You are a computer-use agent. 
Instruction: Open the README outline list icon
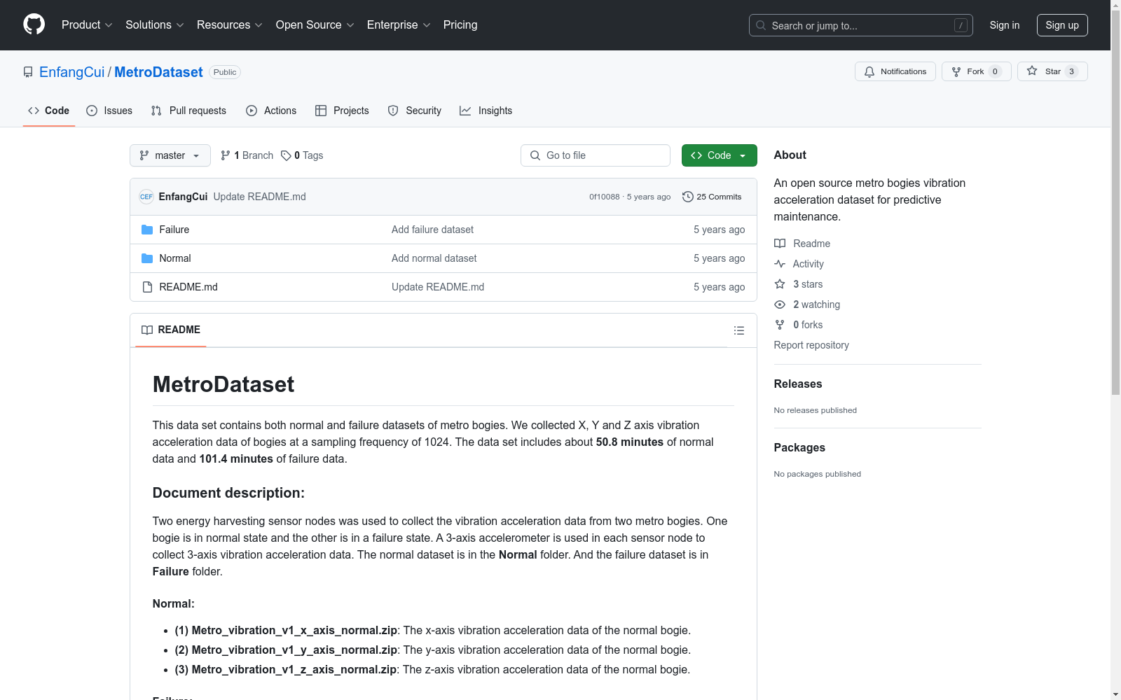pyautogui.click(x=738, y=330)
